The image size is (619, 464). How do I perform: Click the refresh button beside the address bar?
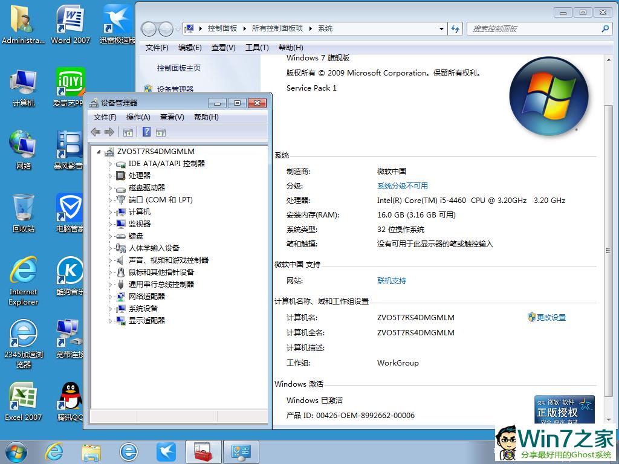click(455, 28)
